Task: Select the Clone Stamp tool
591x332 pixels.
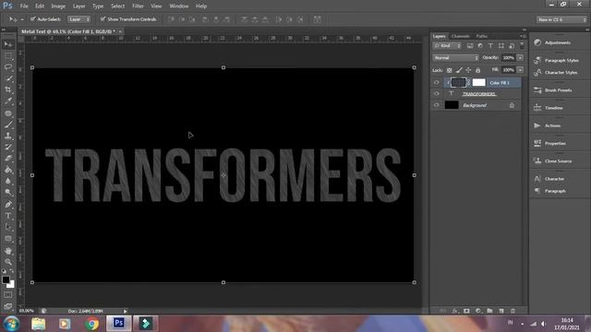Action: click(x=8, y=136)
